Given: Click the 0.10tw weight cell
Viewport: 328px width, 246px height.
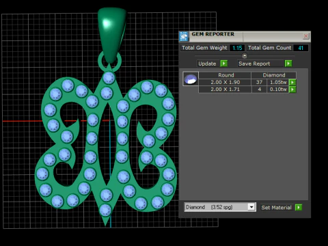Looking at the screenshot, I should (x=278, y=90).
